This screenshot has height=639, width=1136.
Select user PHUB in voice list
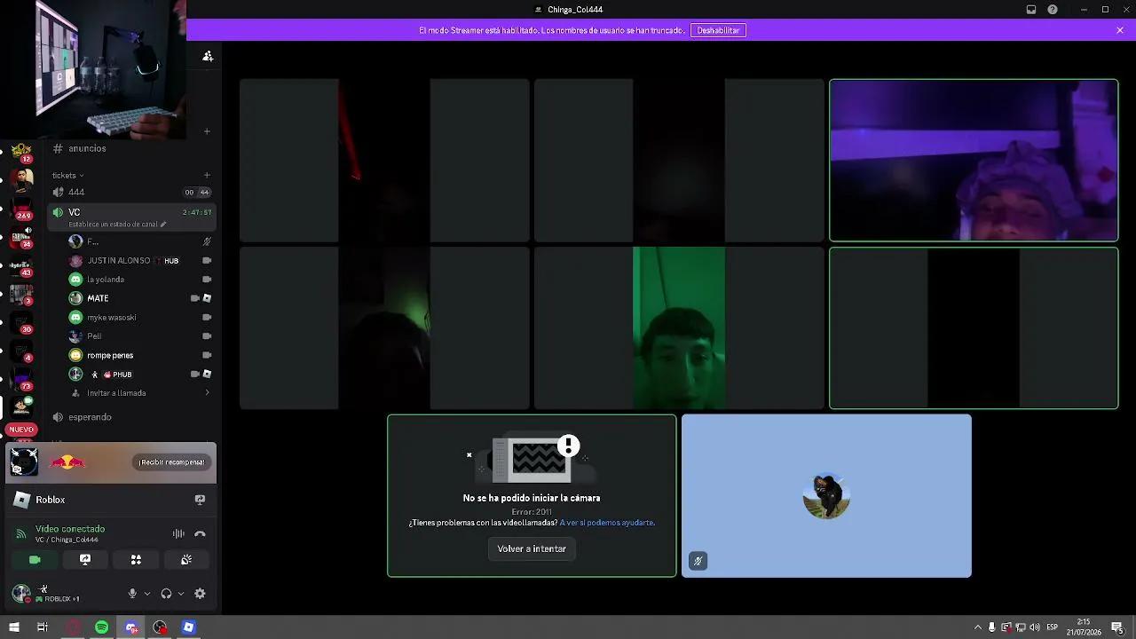[x=140, y=375]
